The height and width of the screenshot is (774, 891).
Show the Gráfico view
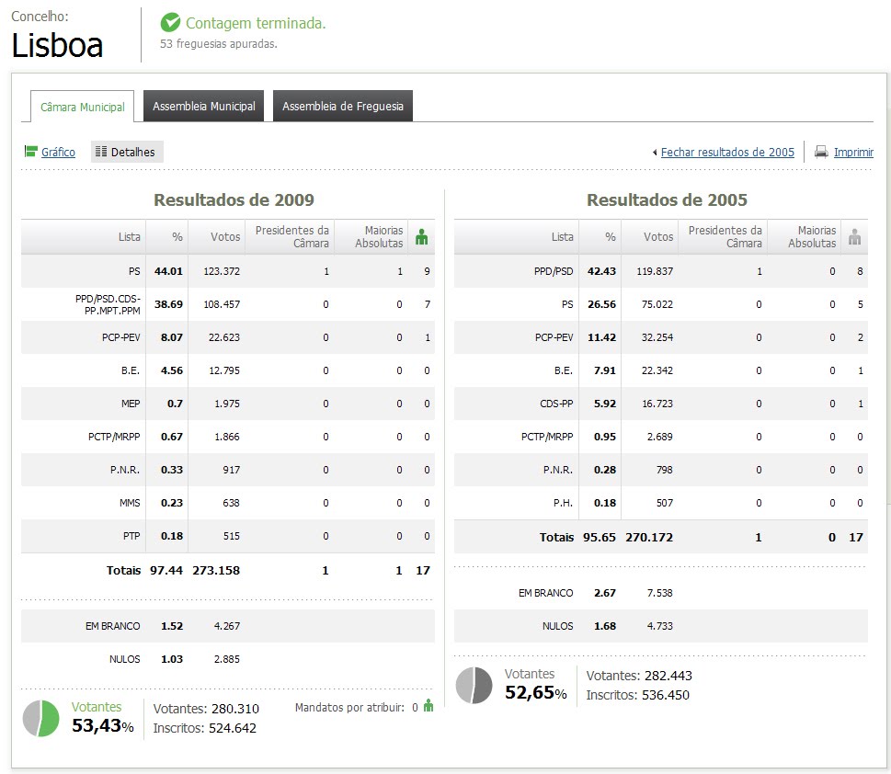pos(58,152)
